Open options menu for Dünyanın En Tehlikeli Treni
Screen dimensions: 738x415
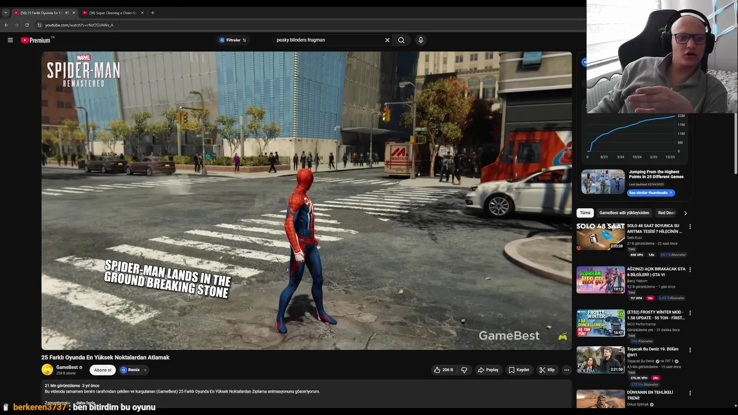(x=690, y=393)
